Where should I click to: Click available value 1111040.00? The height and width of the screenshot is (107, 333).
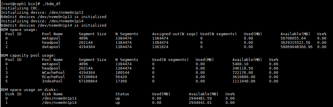tap(244, 81)
